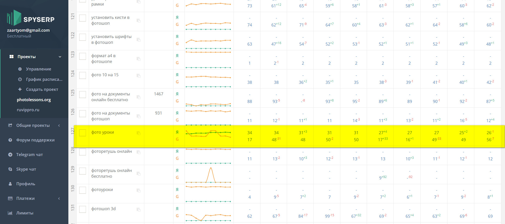
Task: Click the SpySERP logo
Action: tap(30, 18)
